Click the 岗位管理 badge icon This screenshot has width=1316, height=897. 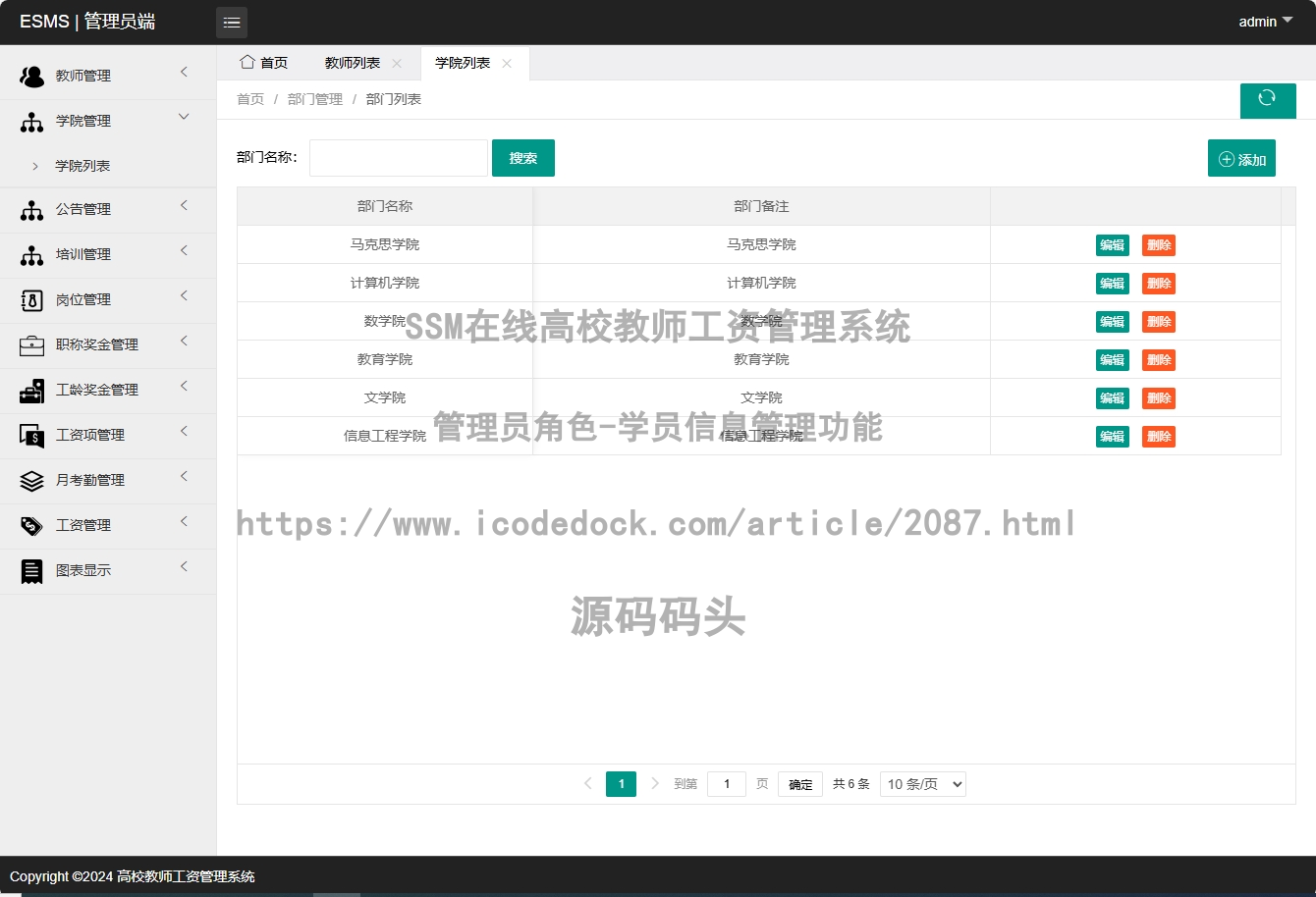31,300
